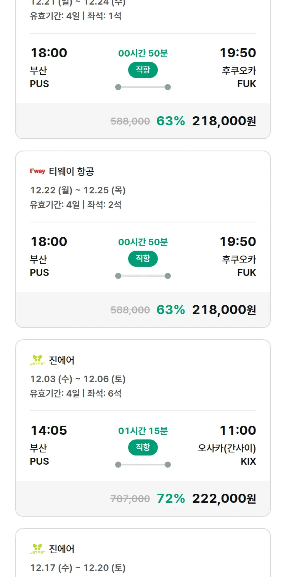Click the Jin Air logo on the 12.17 flight
The height and width of the screenshot is (577, 286).
37,549
